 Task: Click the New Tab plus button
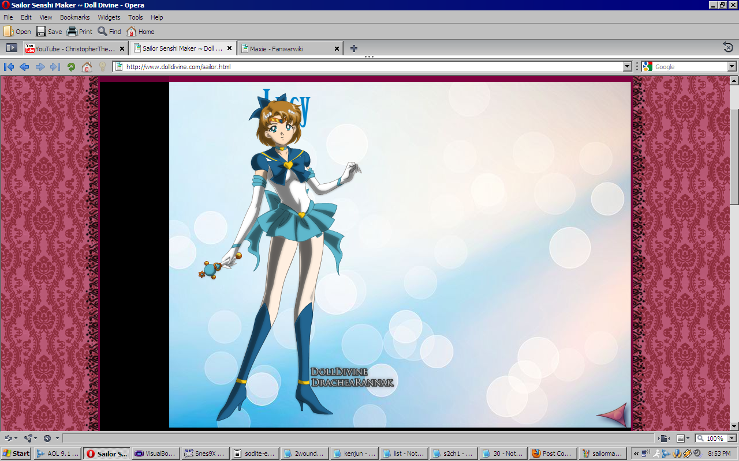pos(354,48)
